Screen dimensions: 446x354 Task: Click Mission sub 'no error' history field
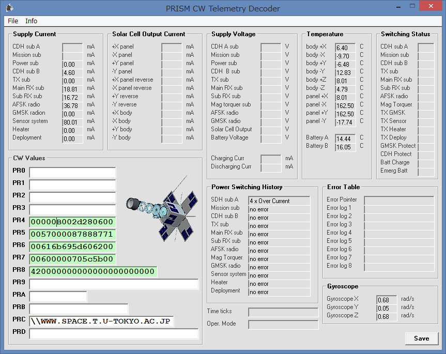pos(279,209)
